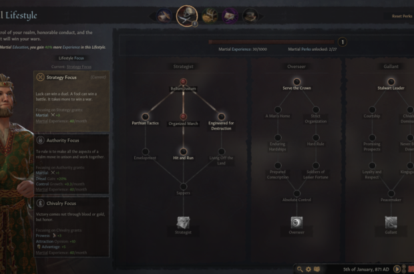Click the Strategist trait icon
Image resolution: width=414 pixels, height=274 pixels.
coord(183,223)
